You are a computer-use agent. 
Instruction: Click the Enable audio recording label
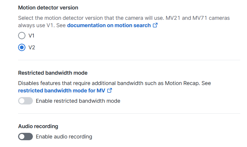pos(64,137)
